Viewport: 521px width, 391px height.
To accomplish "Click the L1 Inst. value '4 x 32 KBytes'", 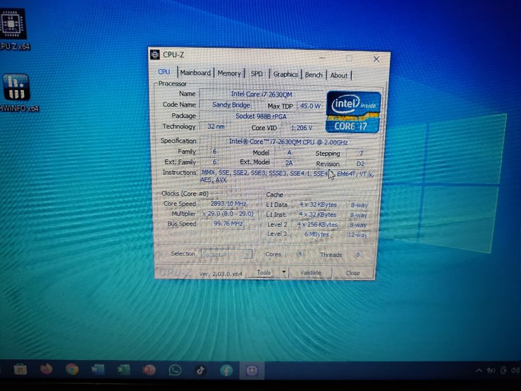I will coord(318,215).
